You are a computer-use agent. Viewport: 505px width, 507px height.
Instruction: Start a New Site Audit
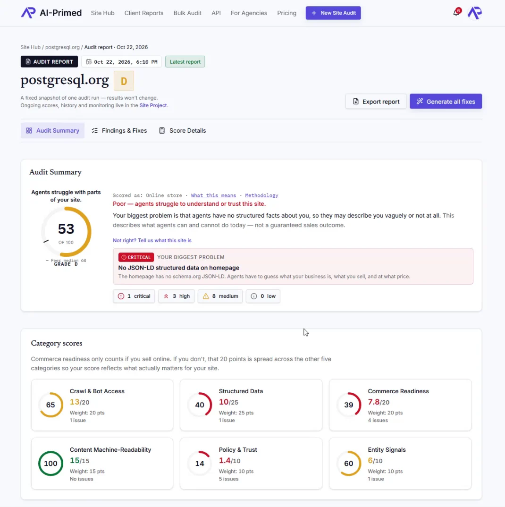333,13
